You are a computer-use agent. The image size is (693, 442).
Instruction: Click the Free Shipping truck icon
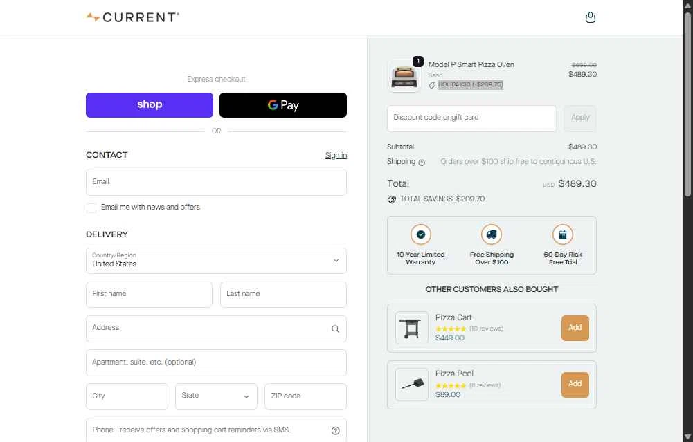click(492, 234)
